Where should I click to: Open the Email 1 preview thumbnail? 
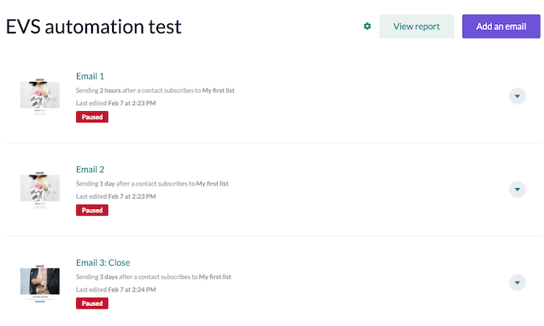click(40, 97)
